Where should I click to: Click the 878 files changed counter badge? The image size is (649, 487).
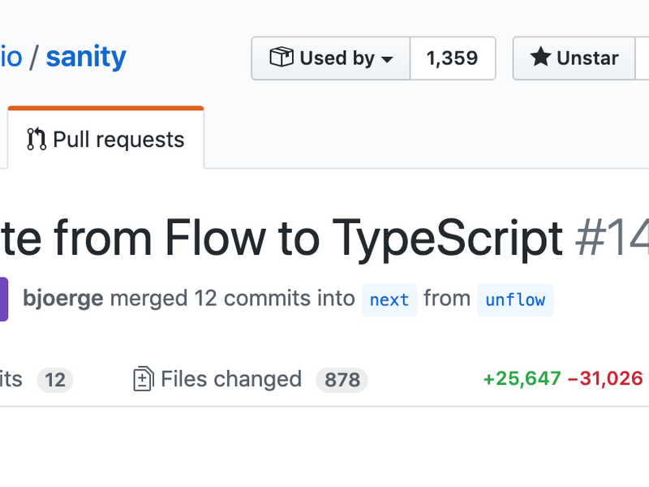pyautogui.click(x=342, y=379)
